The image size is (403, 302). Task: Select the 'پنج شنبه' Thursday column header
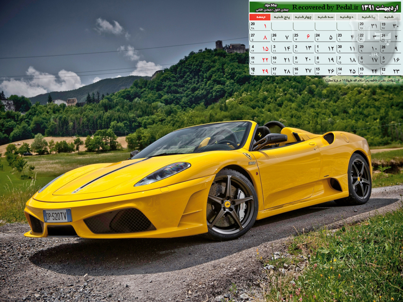click(281, 17)
